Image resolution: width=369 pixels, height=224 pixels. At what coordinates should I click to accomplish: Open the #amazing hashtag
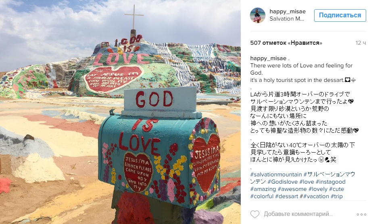263,189
